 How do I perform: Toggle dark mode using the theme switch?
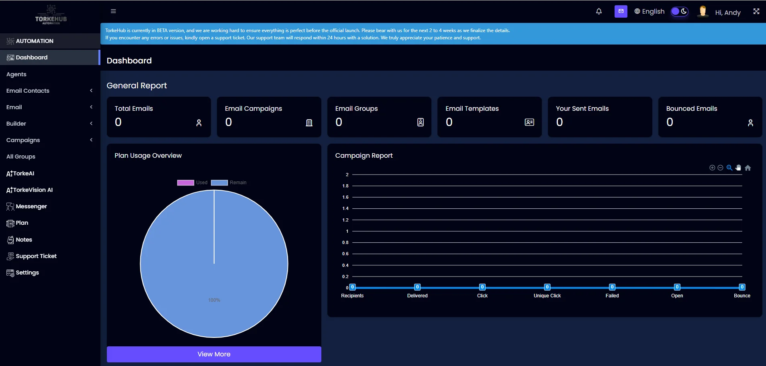click(679, 12)
